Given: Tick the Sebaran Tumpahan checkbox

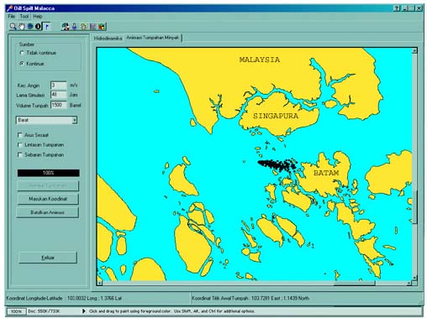Looking at the screenshot, I should click(x=19, y=154).
